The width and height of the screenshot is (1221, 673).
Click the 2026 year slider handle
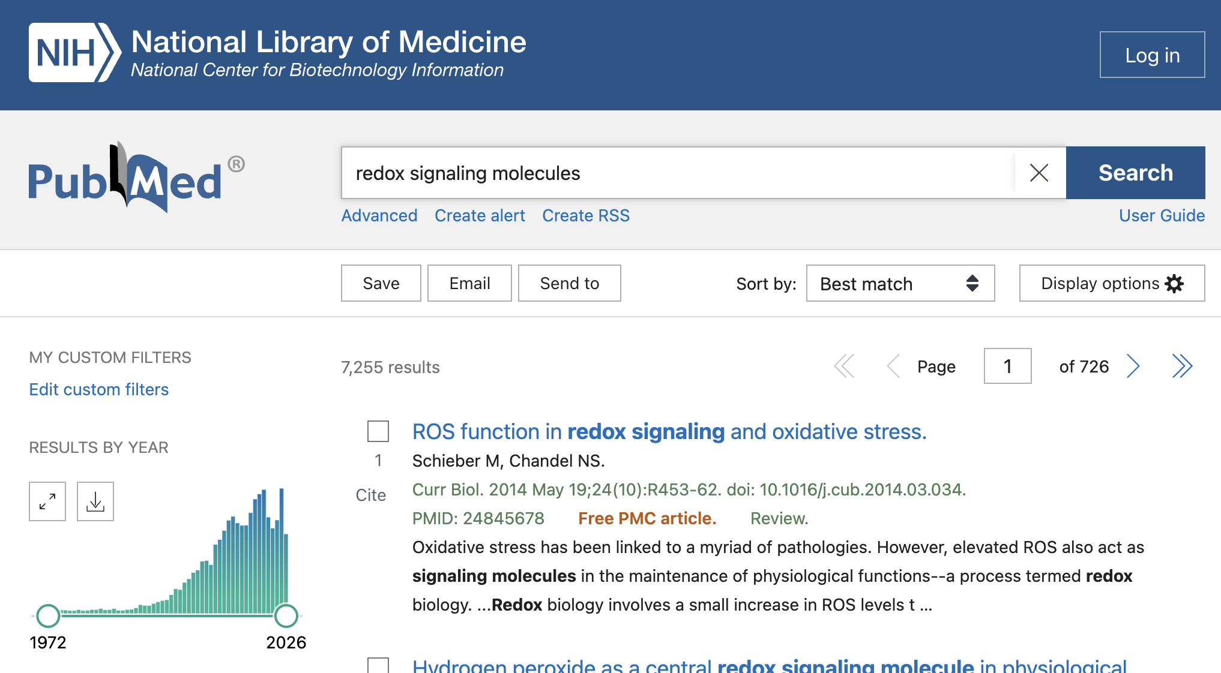click(x=286, y=615)
